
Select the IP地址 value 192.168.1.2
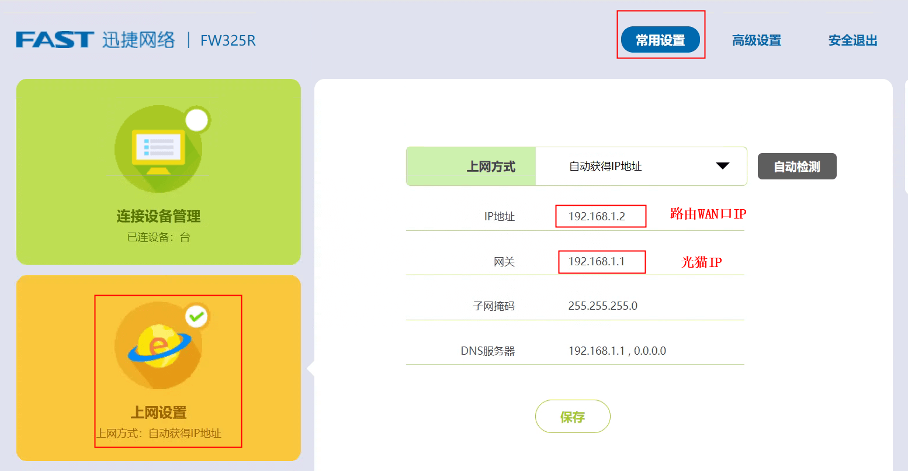click(597, 216)
